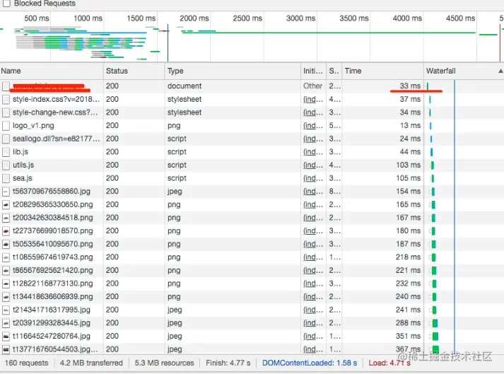Select t200342630384518.png request
This screenshot has height=374, width=504.
(x=252, y=218)
